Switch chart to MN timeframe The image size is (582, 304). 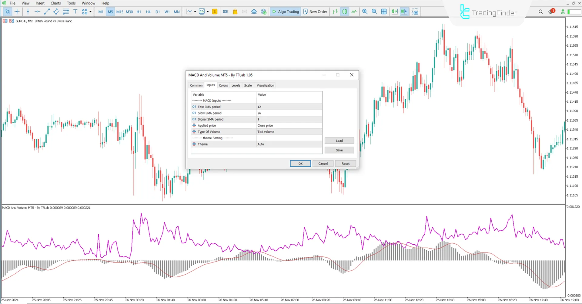tap(176, 12)
